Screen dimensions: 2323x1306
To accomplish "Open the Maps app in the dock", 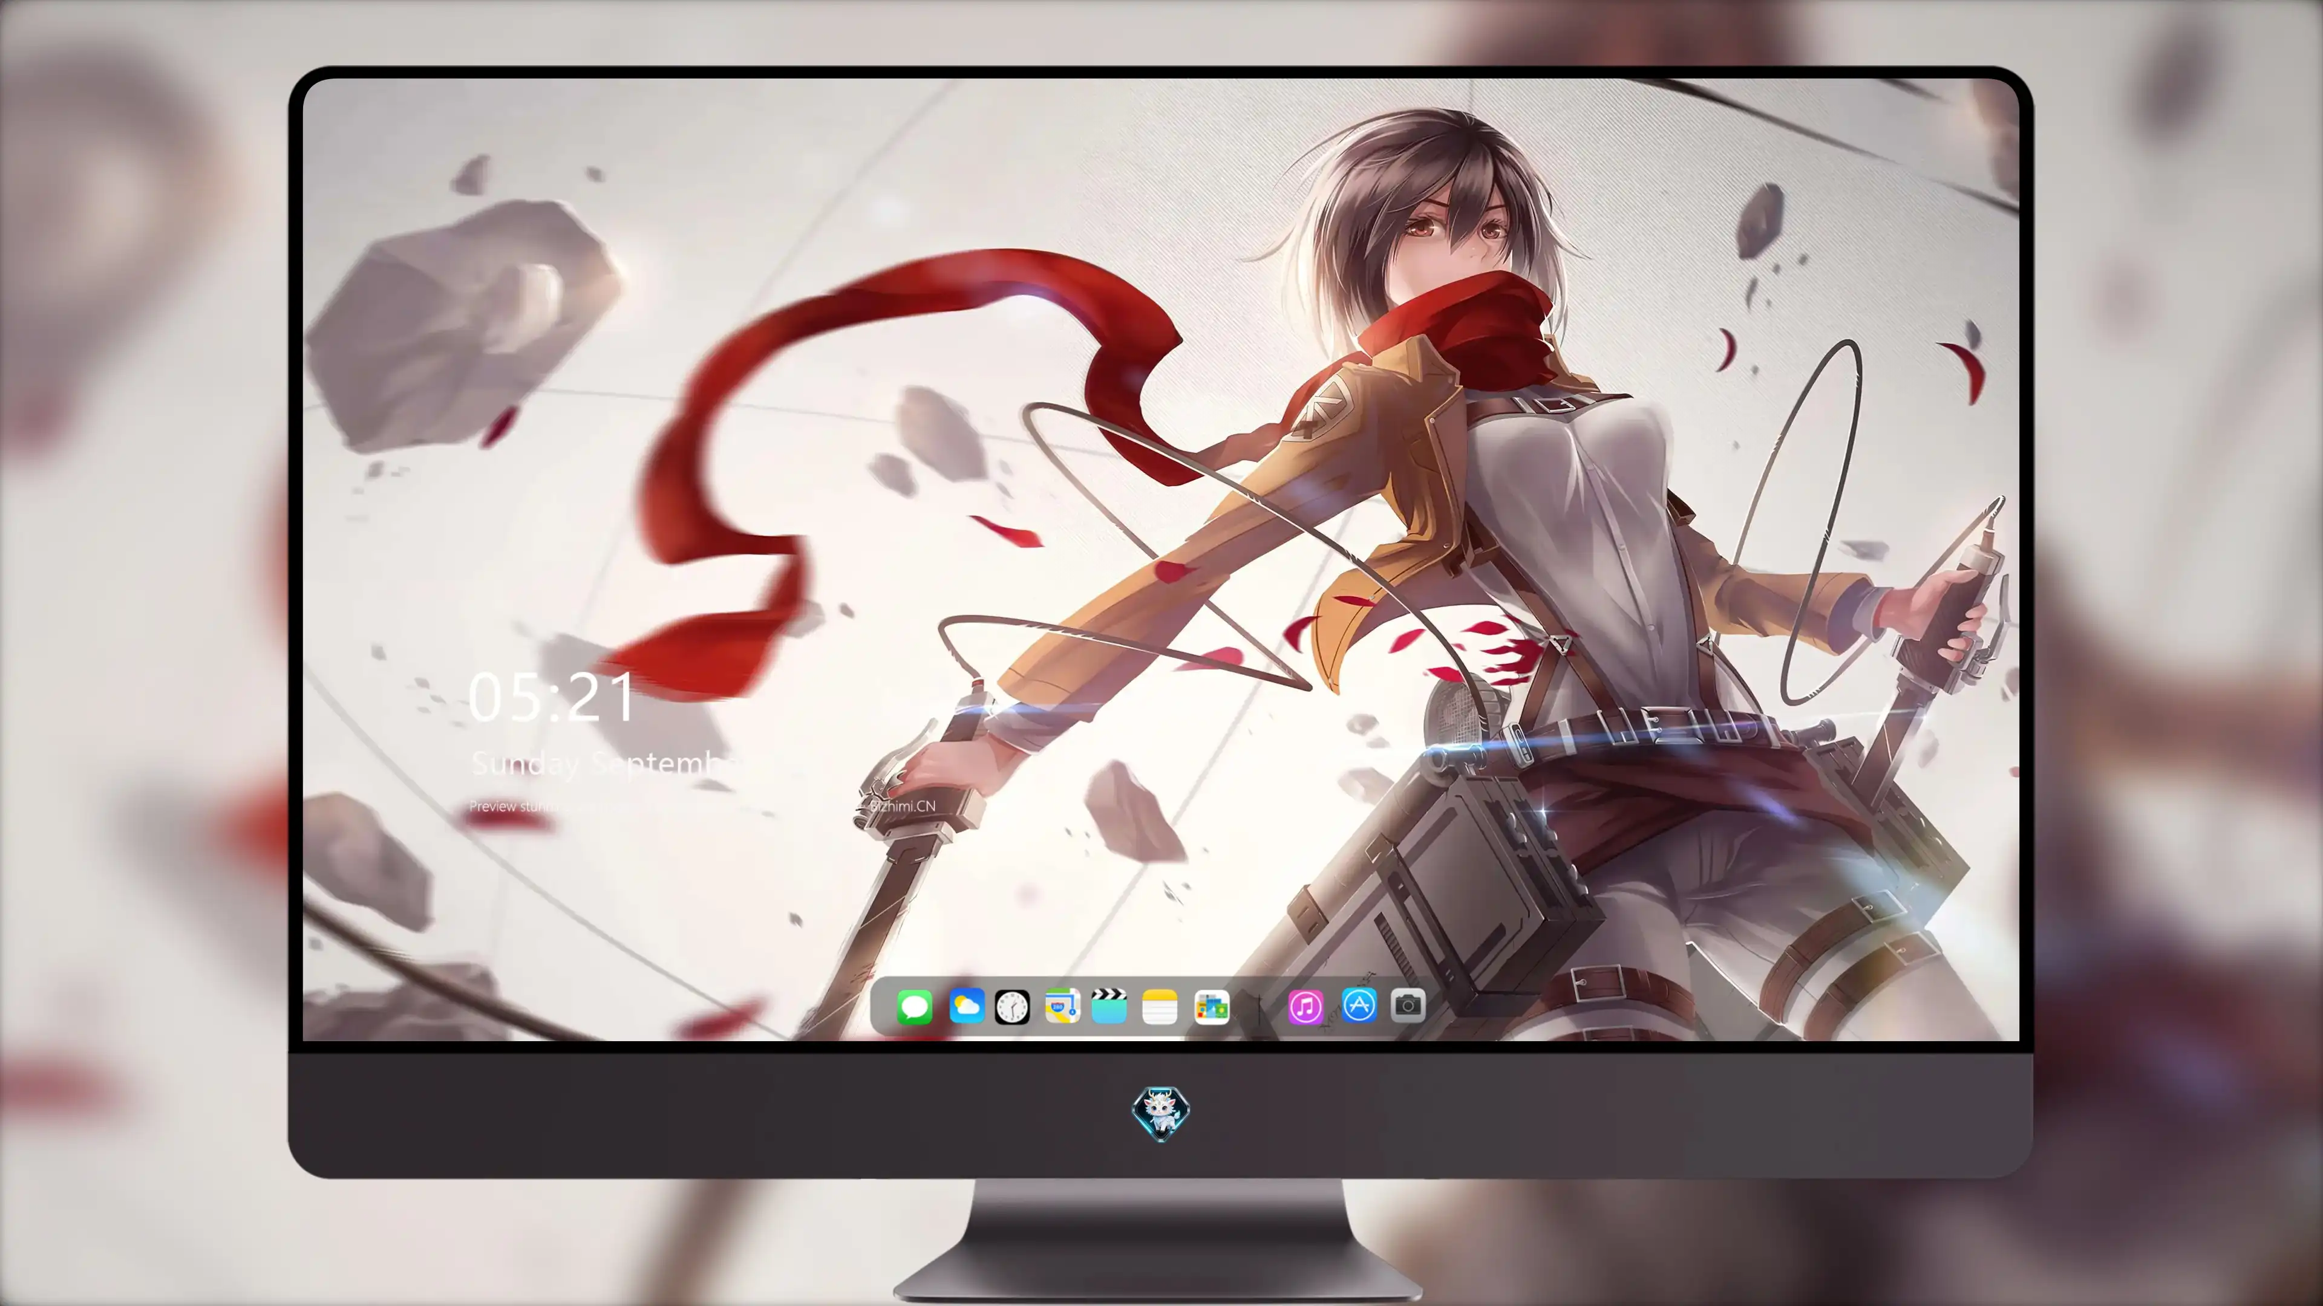I will [1062, 1006].
